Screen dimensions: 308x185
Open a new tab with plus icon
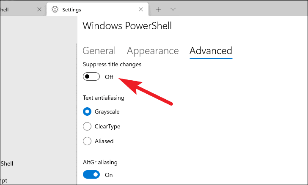tap(159, 9)
